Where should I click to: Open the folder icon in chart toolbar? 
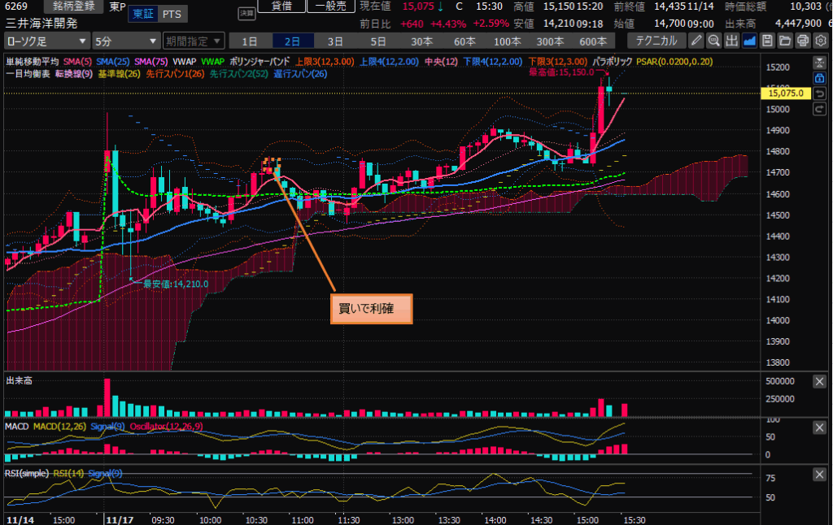point(785,40)
